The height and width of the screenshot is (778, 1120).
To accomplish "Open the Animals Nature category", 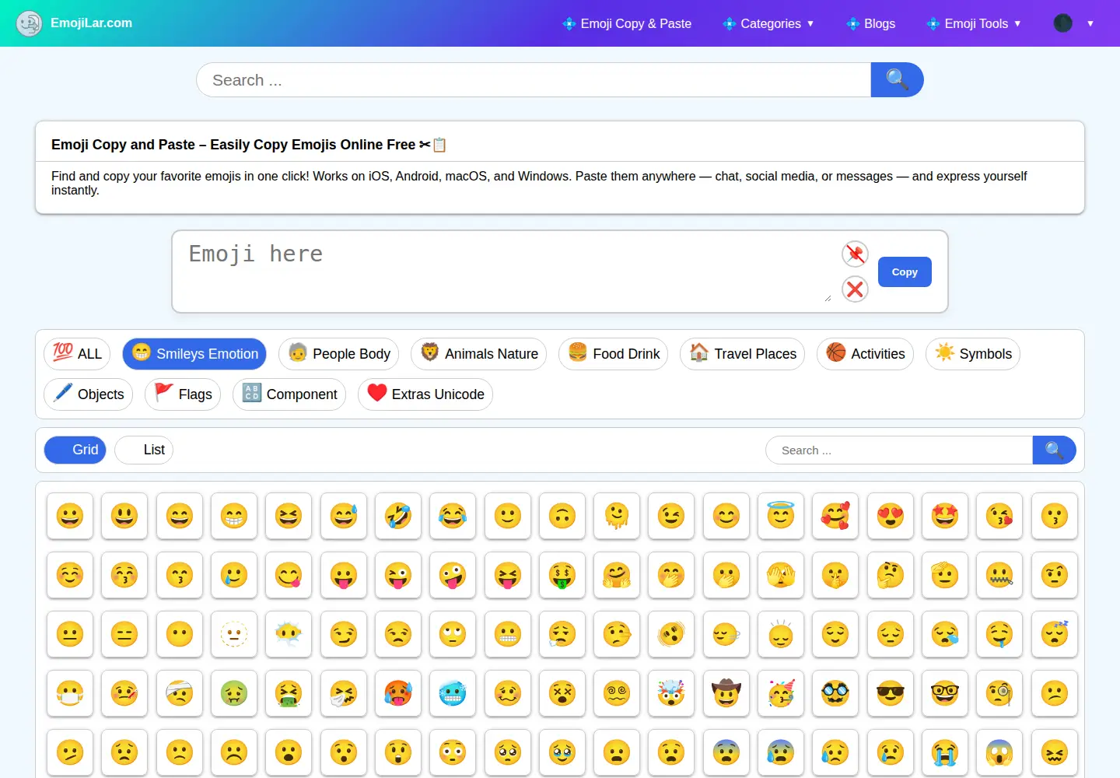I will point(479,354).
